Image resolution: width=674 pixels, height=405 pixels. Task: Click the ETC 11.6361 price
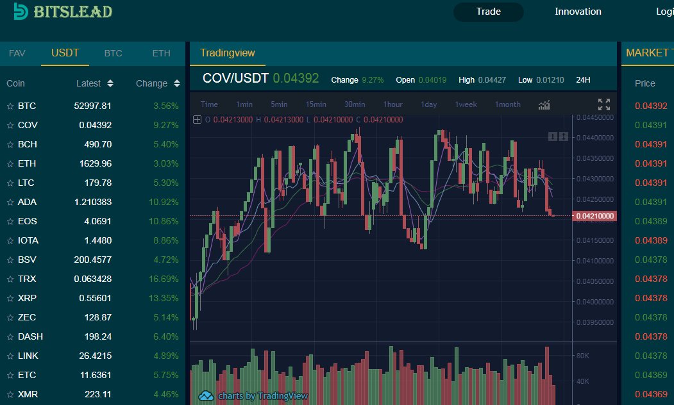click(x=96, y=375)
